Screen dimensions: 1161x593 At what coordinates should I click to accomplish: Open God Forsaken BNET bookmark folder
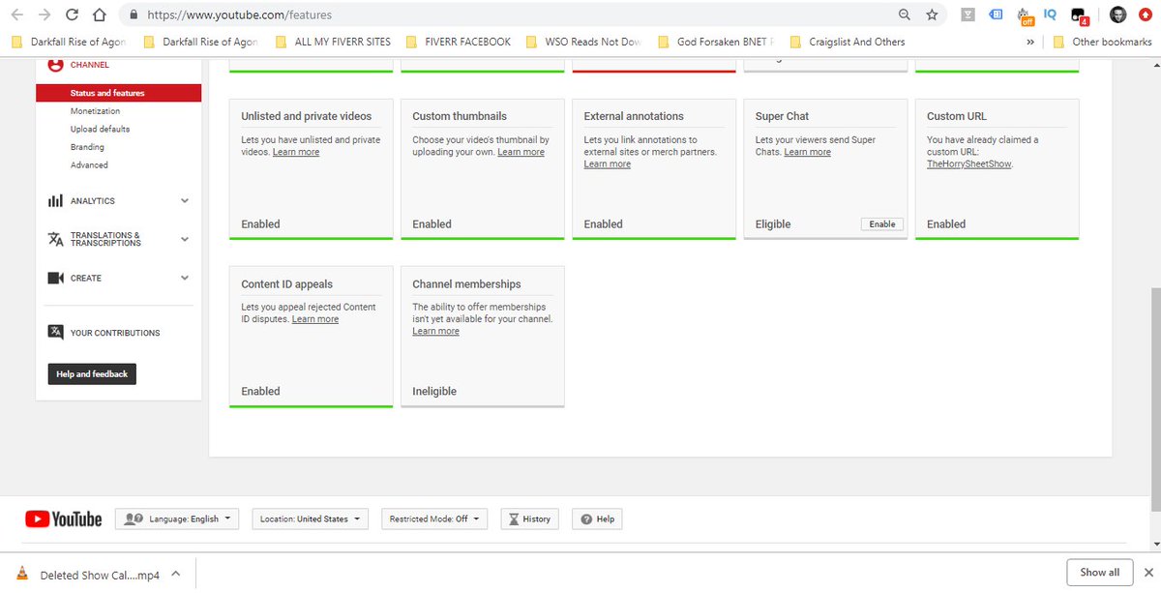tap(717, 42)
